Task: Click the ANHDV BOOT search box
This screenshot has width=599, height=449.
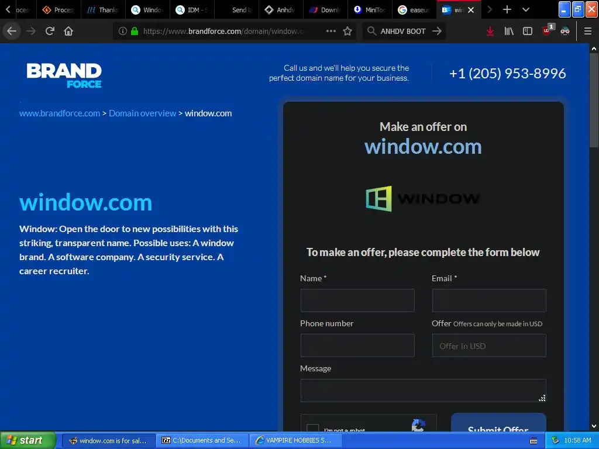Action: click(x=403, y=32)
